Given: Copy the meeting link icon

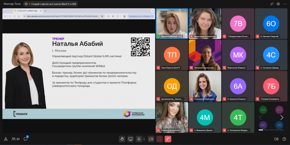Looking at the screenshot, I should click(272, 4).
